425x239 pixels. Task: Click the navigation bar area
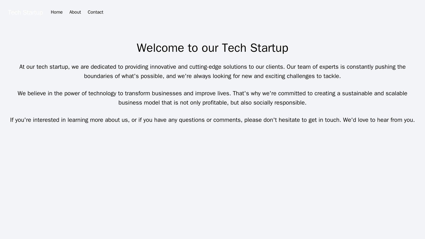coord(212,12)
